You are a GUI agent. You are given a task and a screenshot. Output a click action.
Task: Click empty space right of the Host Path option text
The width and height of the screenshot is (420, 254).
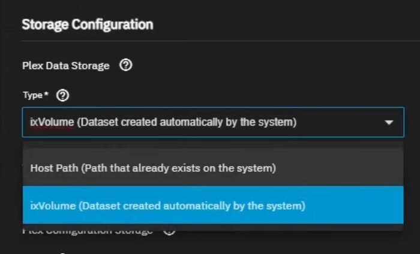click(342, 168)
